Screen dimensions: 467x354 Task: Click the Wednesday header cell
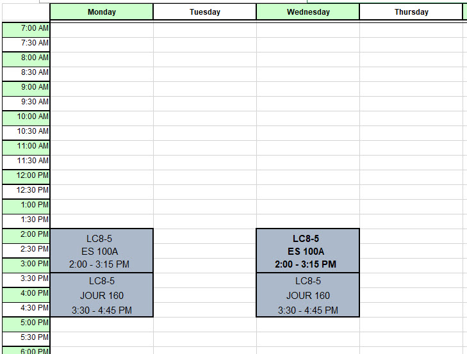coord(308,12)
